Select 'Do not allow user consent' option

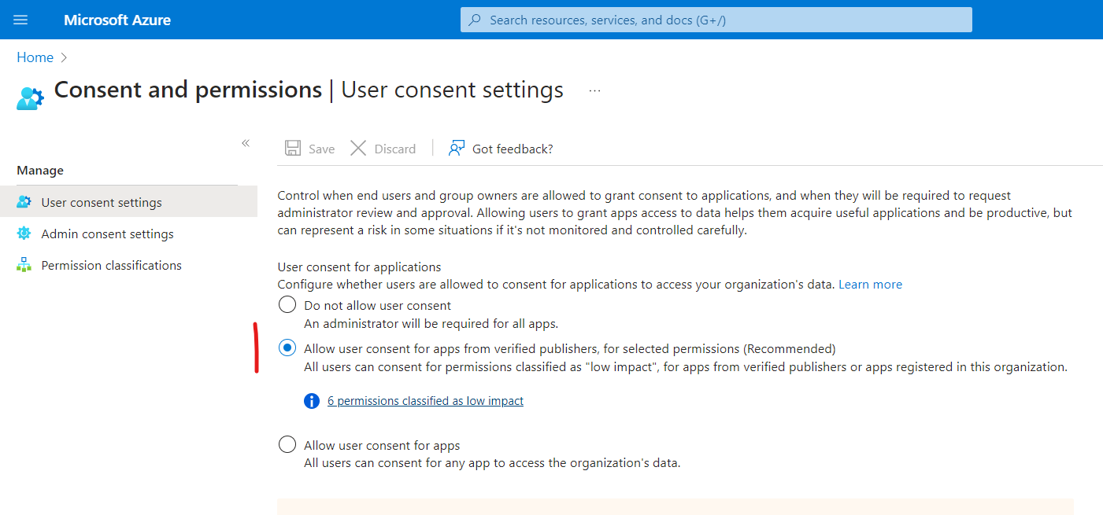click(x=288, y=305)
